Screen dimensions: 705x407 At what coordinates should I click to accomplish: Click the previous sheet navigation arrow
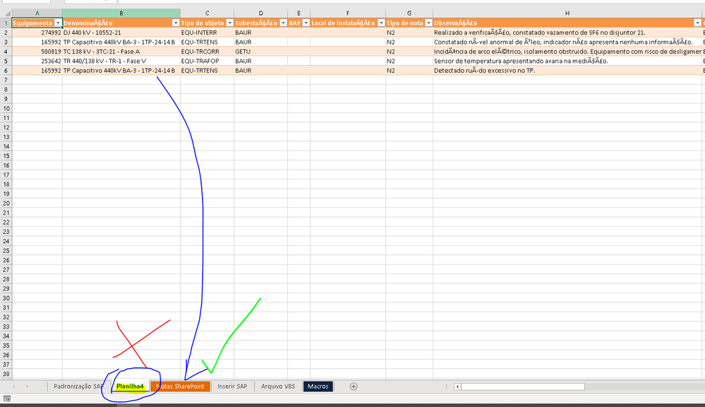[x=14, y=387]
